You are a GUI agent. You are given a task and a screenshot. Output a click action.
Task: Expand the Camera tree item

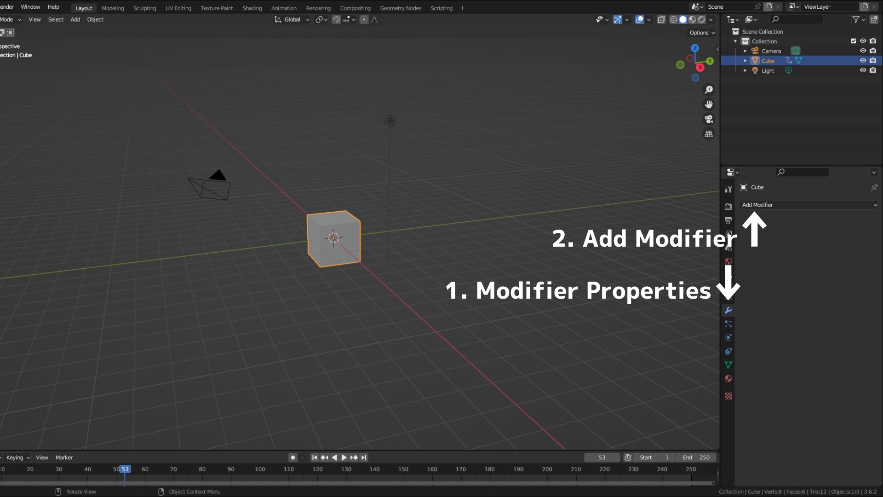[x=745, y=51]
